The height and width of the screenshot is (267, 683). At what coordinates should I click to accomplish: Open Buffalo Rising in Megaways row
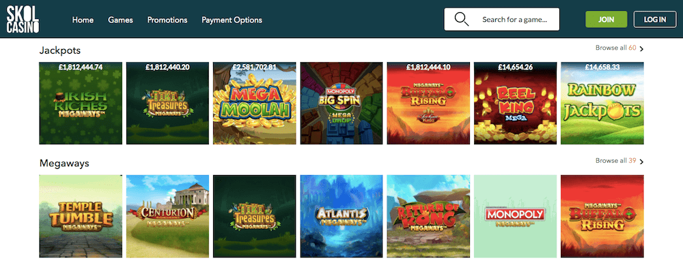tap(602, 216)
